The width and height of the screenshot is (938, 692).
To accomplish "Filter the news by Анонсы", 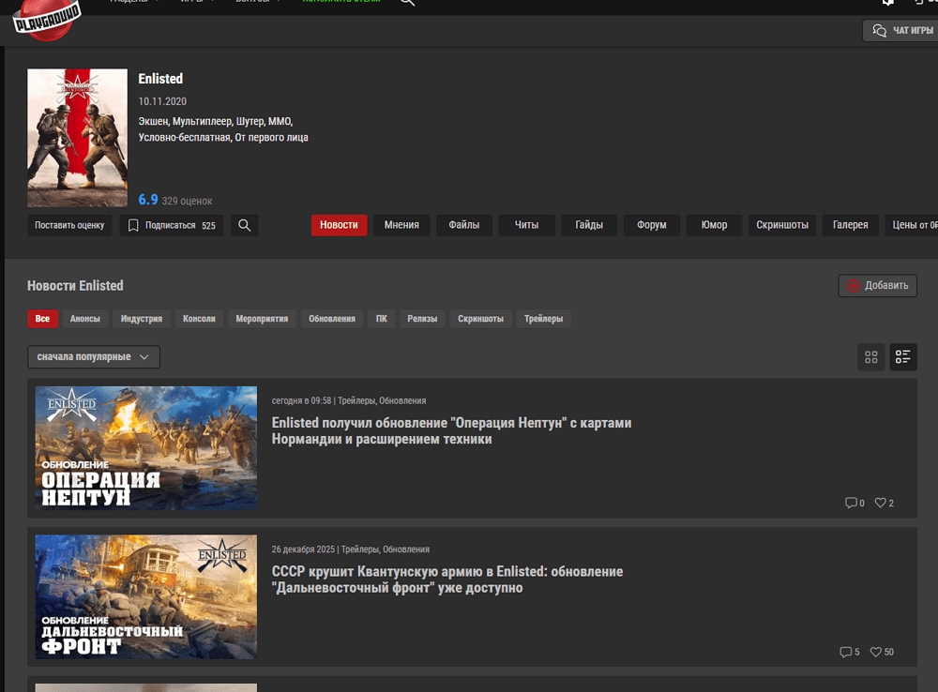I will pos(85,319).
